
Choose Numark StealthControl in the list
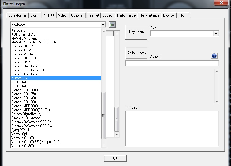[x=56, y=70]
